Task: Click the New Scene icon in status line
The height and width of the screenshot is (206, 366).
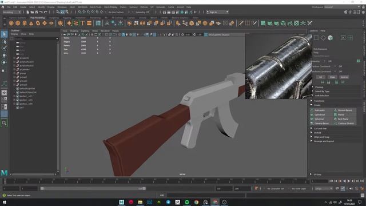Action: pyautogui.click(x=28, y=12)
